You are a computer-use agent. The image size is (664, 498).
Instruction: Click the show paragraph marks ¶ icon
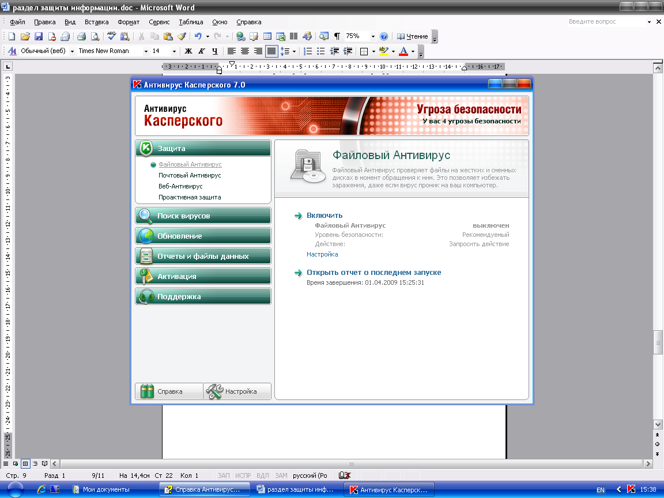(337, 36)
